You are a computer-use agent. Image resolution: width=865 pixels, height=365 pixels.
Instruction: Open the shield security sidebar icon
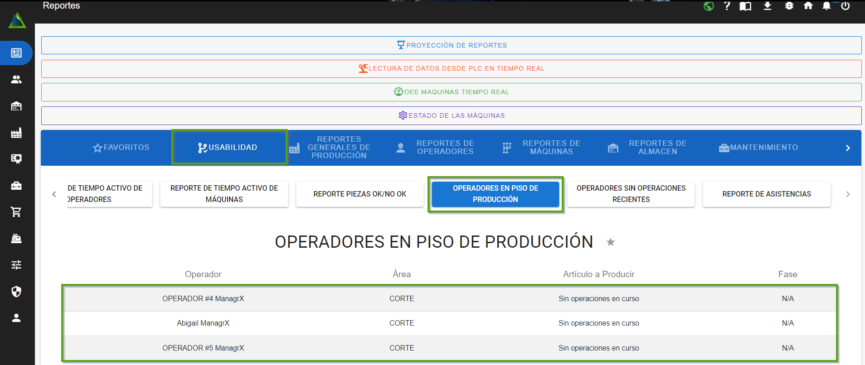pos(16,291)
